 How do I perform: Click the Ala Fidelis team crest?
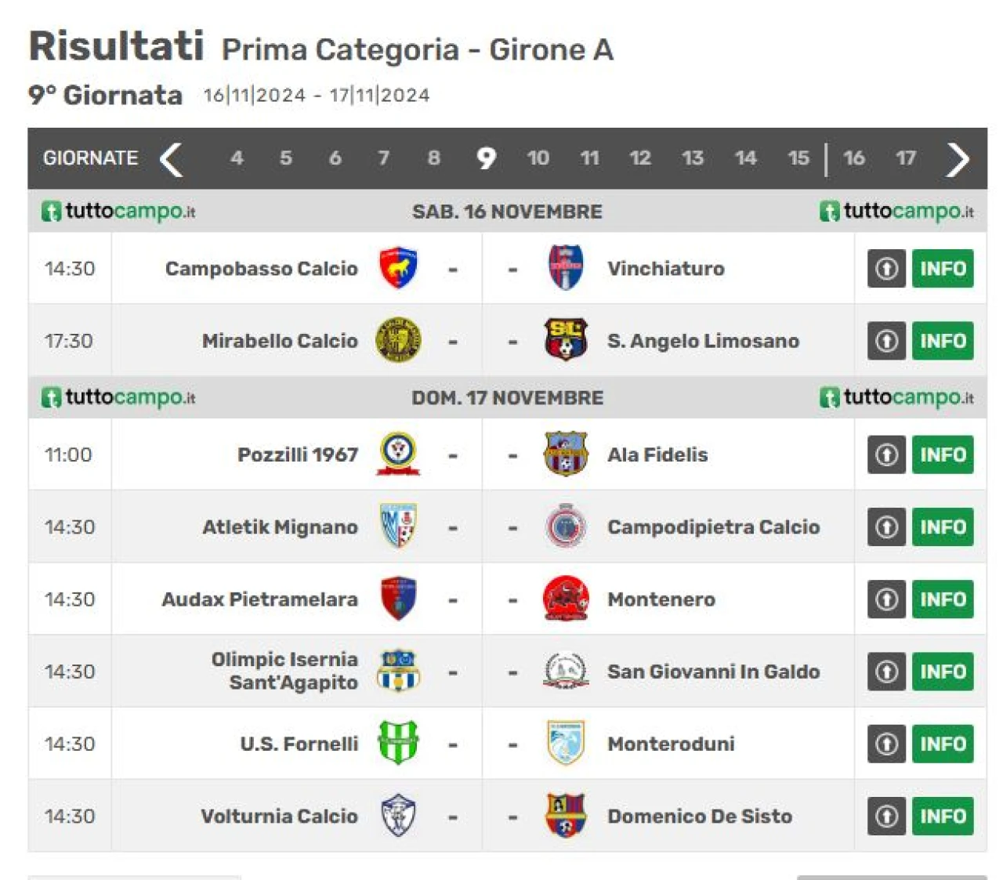[x=566, y=454]
